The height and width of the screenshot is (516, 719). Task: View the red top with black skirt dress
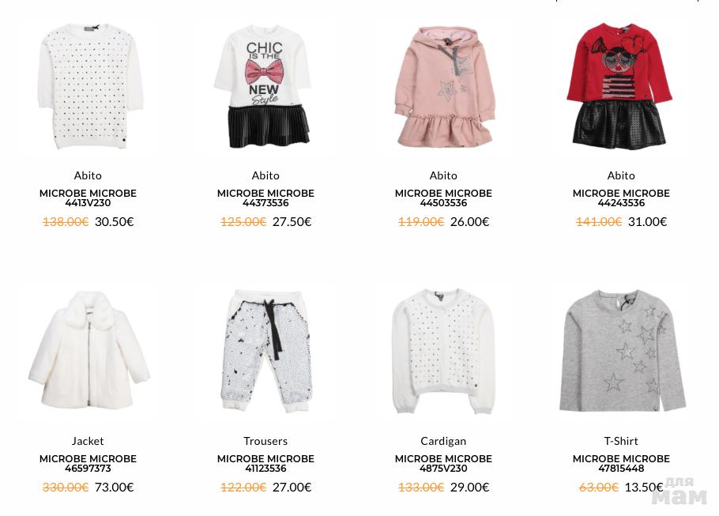621,87
